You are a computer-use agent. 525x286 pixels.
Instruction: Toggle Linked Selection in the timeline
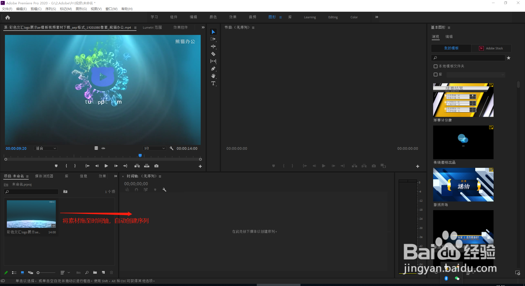click(146, 190)
